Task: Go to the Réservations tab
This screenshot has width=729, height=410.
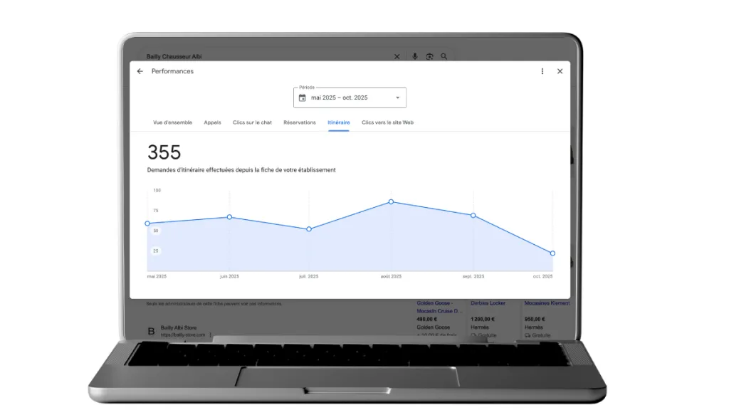Action: coord(299,122)
